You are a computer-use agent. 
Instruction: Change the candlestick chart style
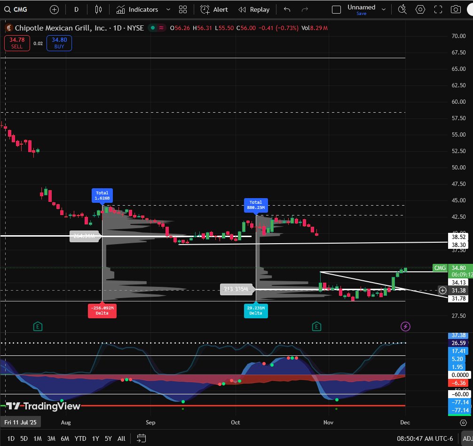pos(98,10)
